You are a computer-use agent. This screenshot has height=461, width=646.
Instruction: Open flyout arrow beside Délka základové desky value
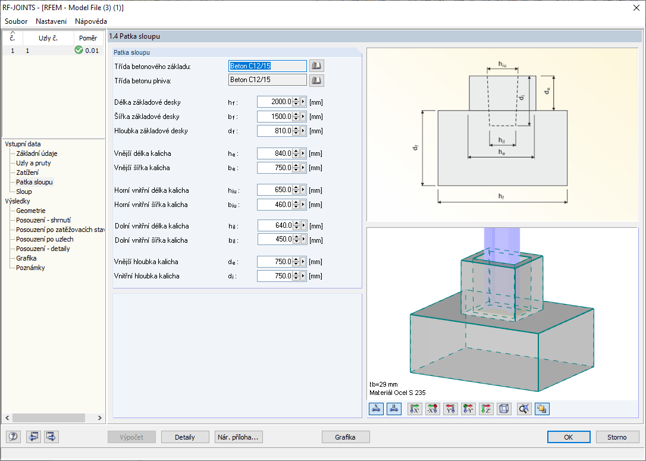click(x=303, y=102)
